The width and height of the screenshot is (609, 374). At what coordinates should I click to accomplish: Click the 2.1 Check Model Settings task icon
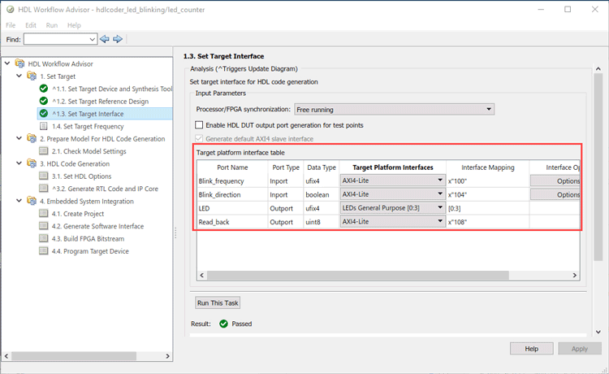pos(44,151)
